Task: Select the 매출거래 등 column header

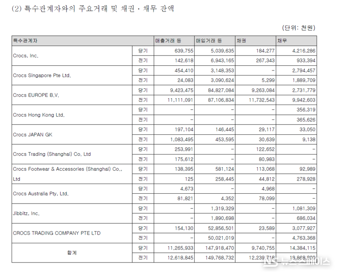Action: pos(168,41)
